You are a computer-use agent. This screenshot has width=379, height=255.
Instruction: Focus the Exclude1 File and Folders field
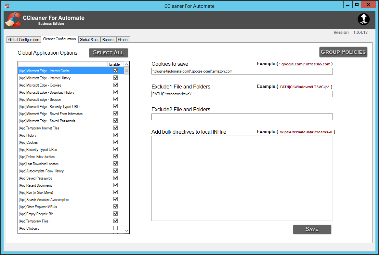[242, 94]
